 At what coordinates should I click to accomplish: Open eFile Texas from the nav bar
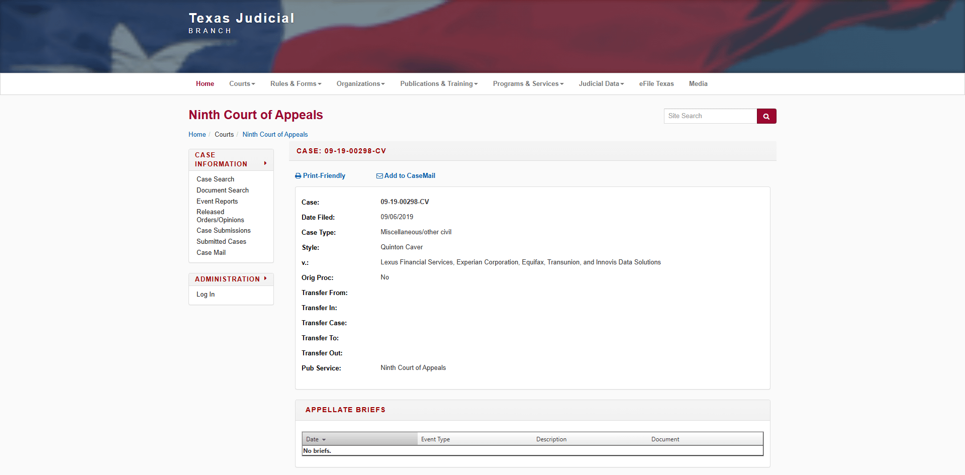[656, 84]
